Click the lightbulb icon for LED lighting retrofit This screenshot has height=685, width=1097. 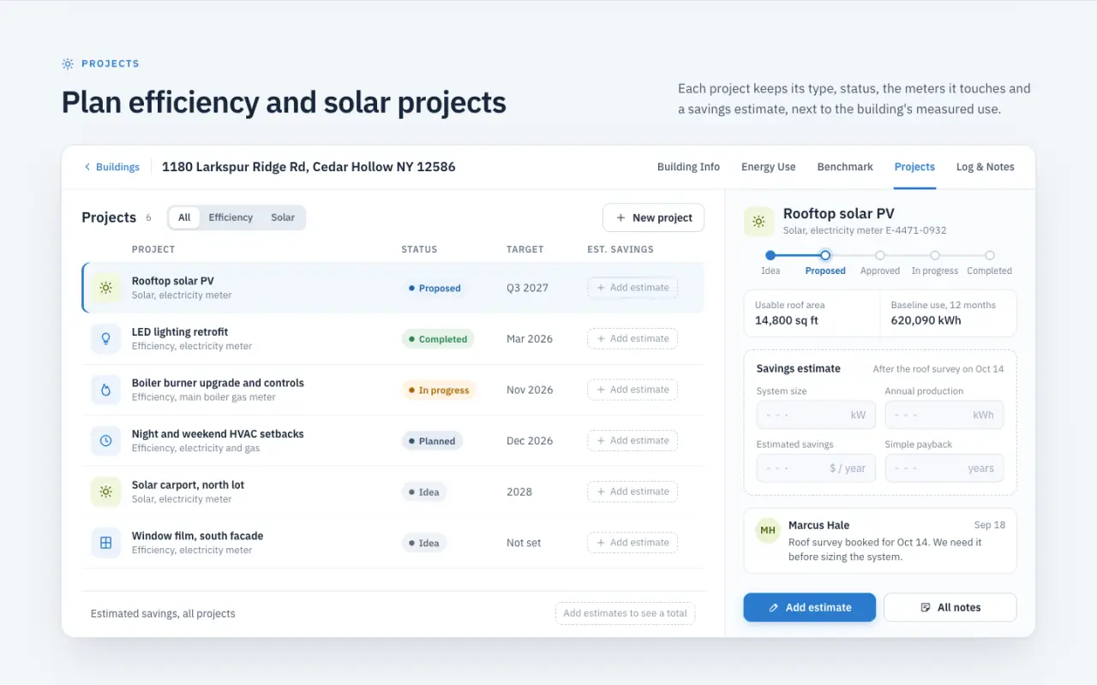[x=105, y=339]
